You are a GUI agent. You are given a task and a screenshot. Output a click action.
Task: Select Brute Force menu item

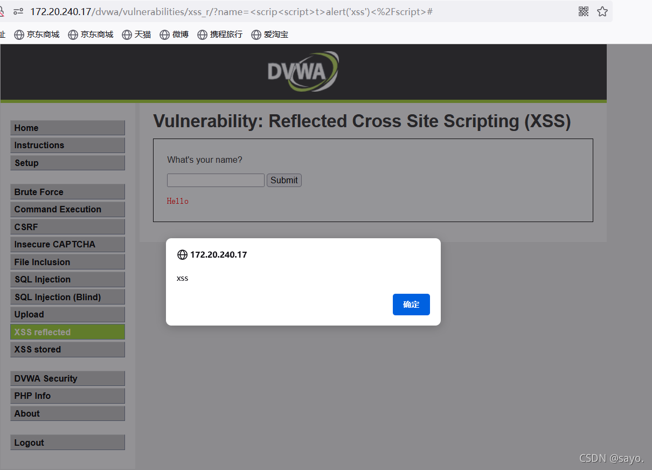[67, 192]
